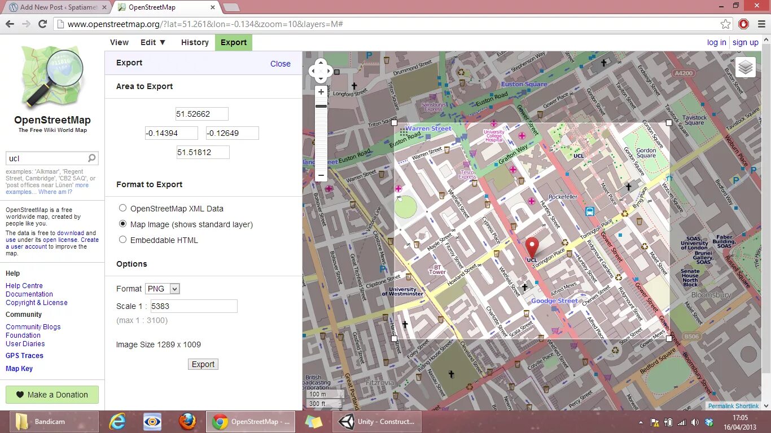Screen dimensions: 771x433
Task: Click the red extension icon next to the star
Action: point(743,24)
